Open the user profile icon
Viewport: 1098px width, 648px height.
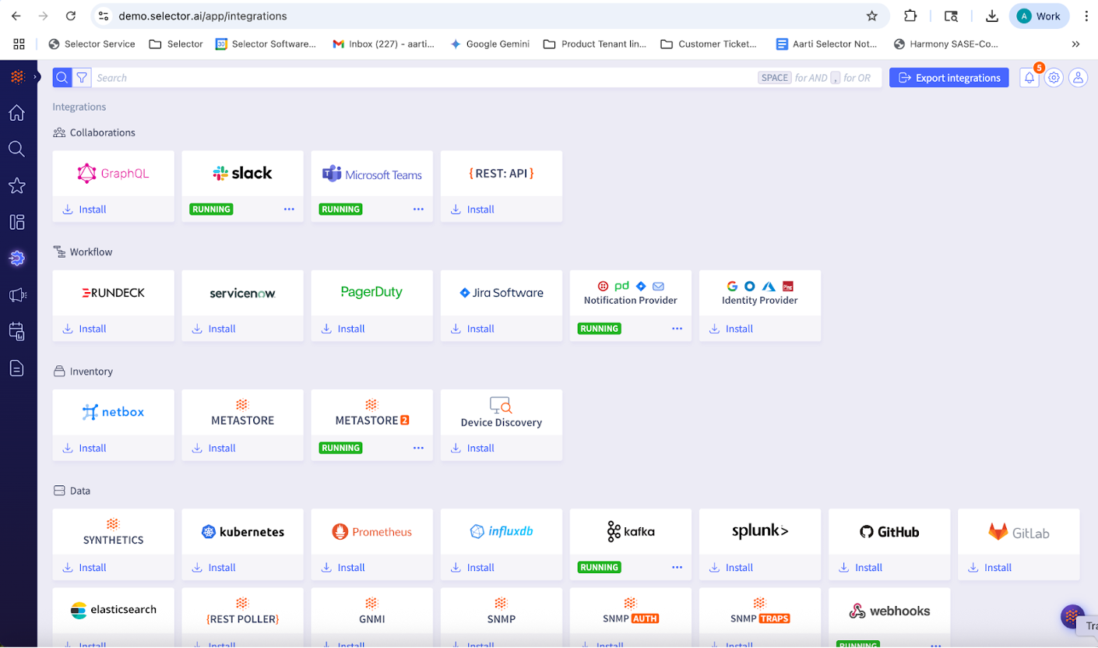click(x=1078, y=78)
